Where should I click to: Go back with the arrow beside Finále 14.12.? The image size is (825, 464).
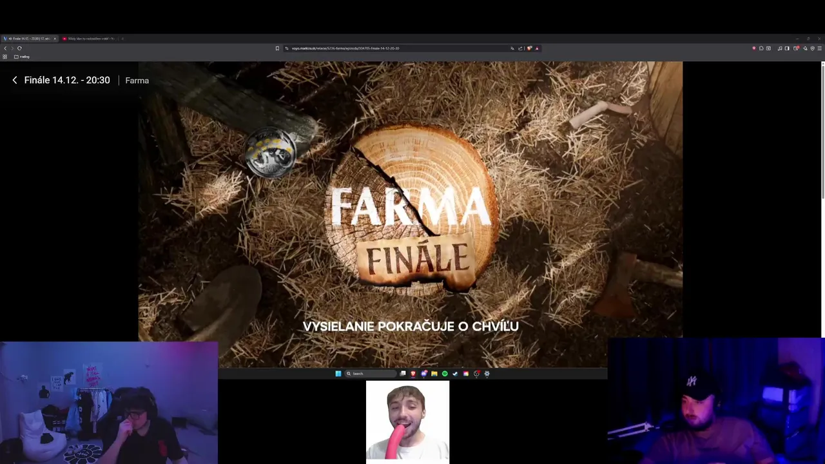pyautogui.click(x=15, y=80)
